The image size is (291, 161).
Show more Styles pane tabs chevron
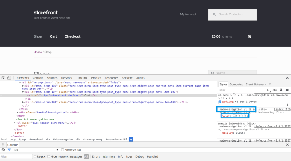[x=270, y=84]
